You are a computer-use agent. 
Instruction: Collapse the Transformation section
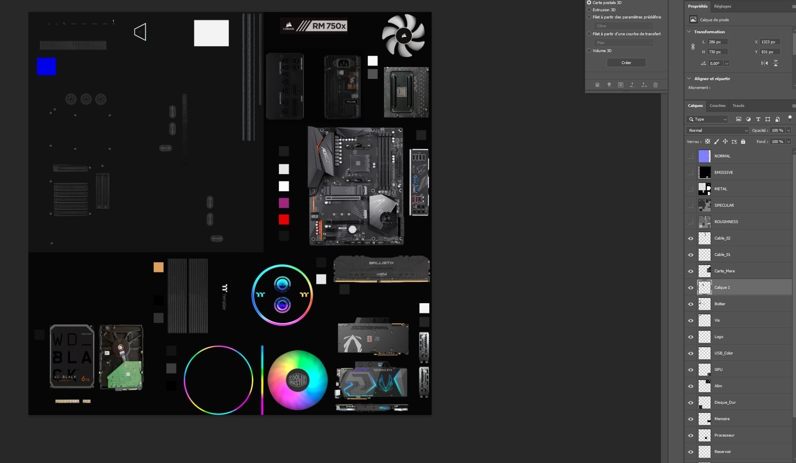(x=689, y=32)
